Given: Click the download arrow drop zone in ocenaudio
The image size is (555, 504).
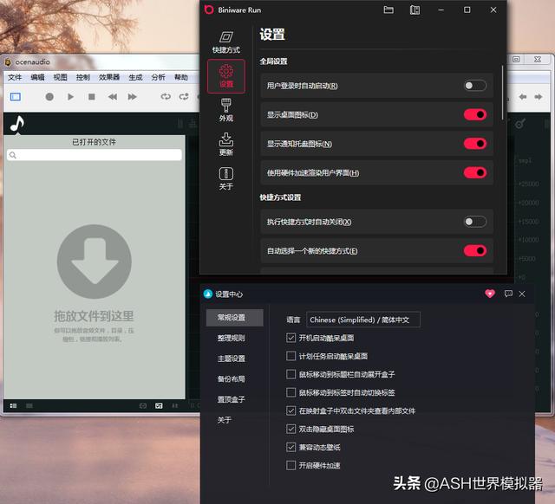Looking at the screenshot, I should point(95,262).
